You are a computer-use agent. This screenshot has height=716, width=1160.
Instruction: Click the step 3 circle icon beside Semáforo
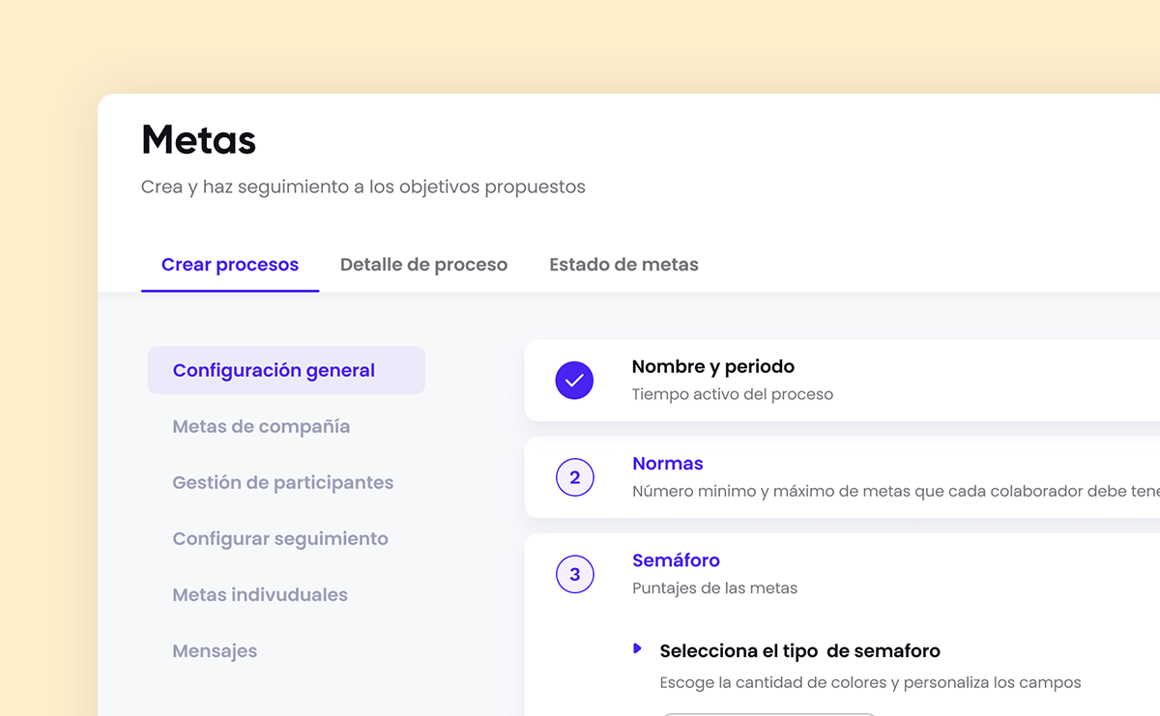(575, 574)
